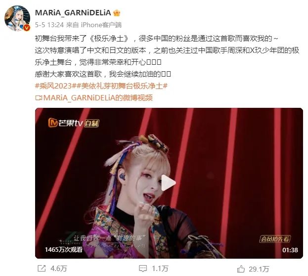308x276 pixels.
Task: Open the MARiA_GARNiDELiA username link
Action: (x=73, y=13)
